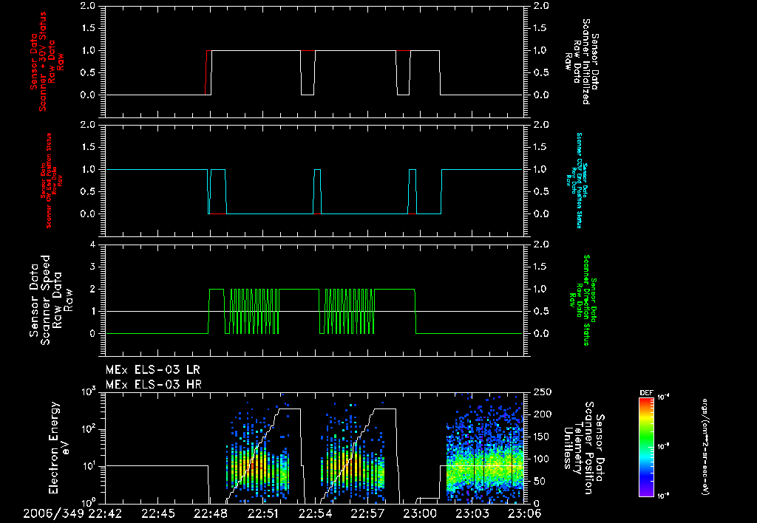Click the 2006/349 22:42 time label
The image size is (757, 523).
(72, 513)
